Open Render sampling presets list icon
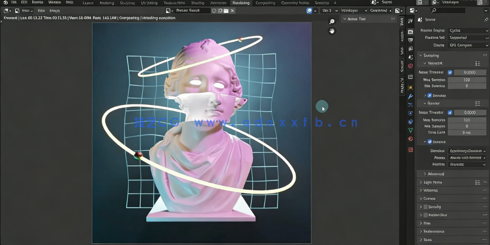Screen dimensions: 490x245 [x=477, y=103]
